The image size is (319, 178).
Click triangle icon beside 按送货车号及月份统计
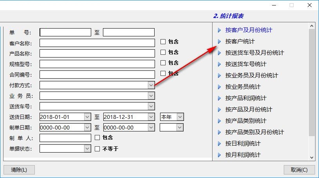(x=219, y=53)
